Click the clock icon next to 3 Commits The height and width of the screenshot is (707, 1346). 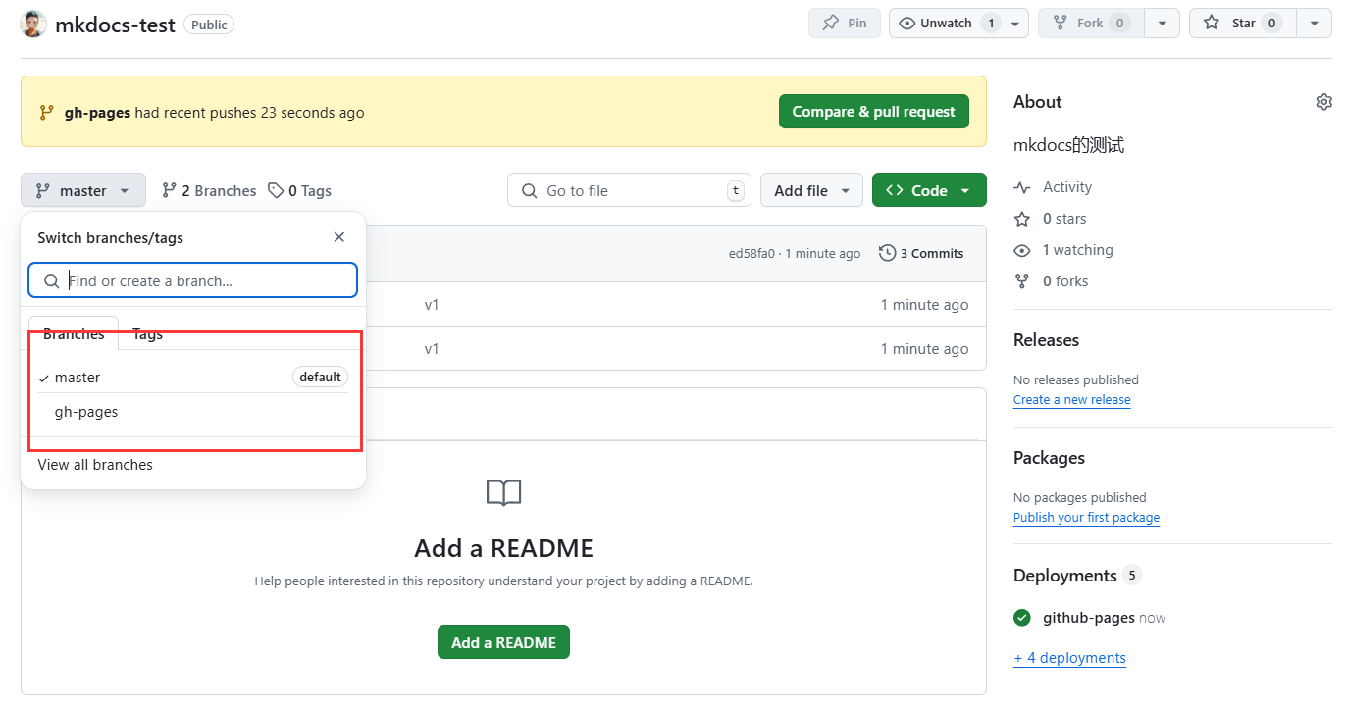(x=887, y=253)
